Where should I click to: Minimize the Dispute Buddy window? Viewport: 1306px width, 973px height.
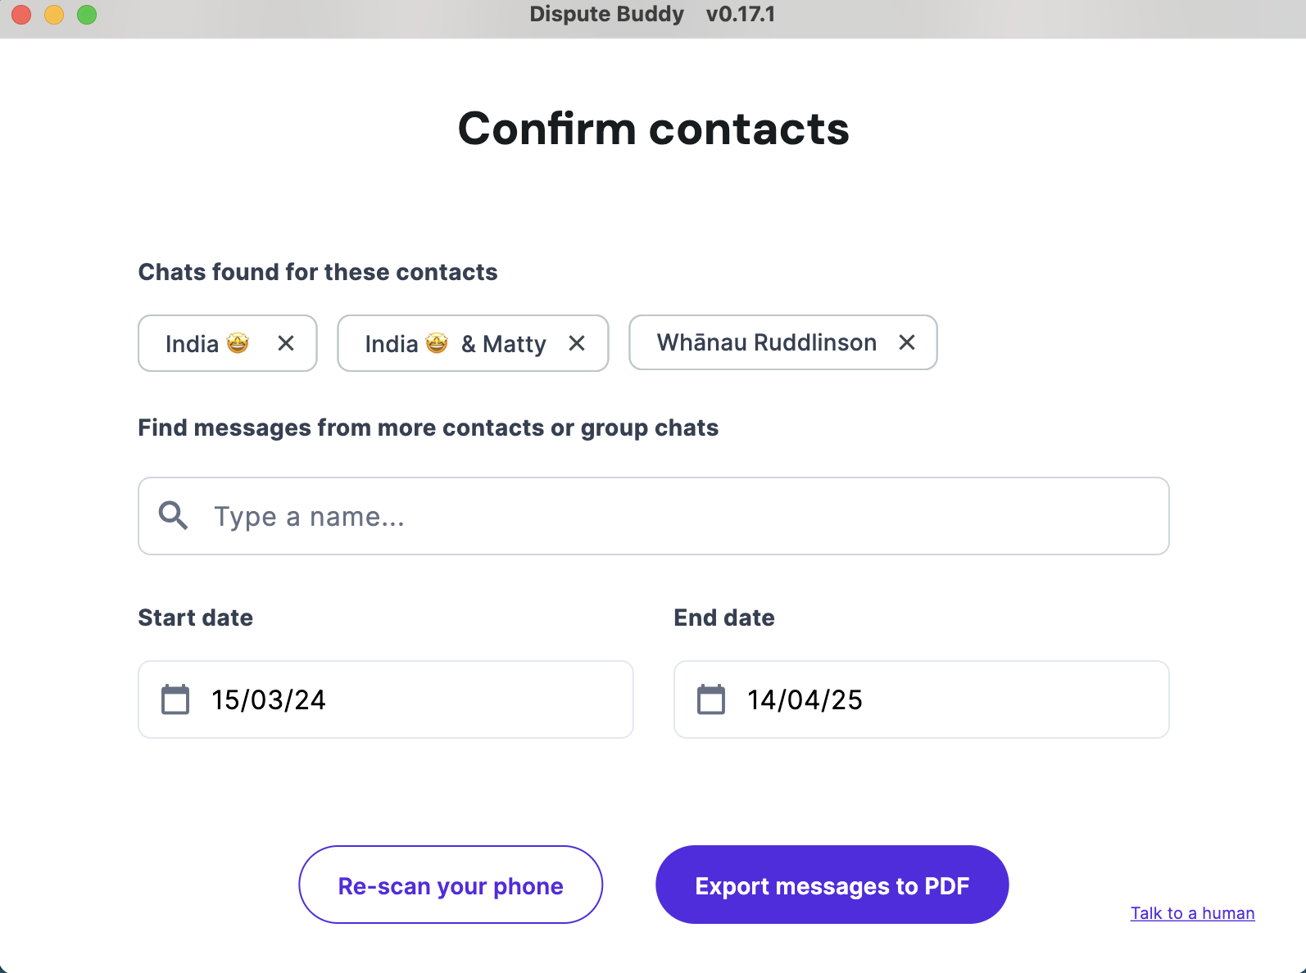coord(54,15)
